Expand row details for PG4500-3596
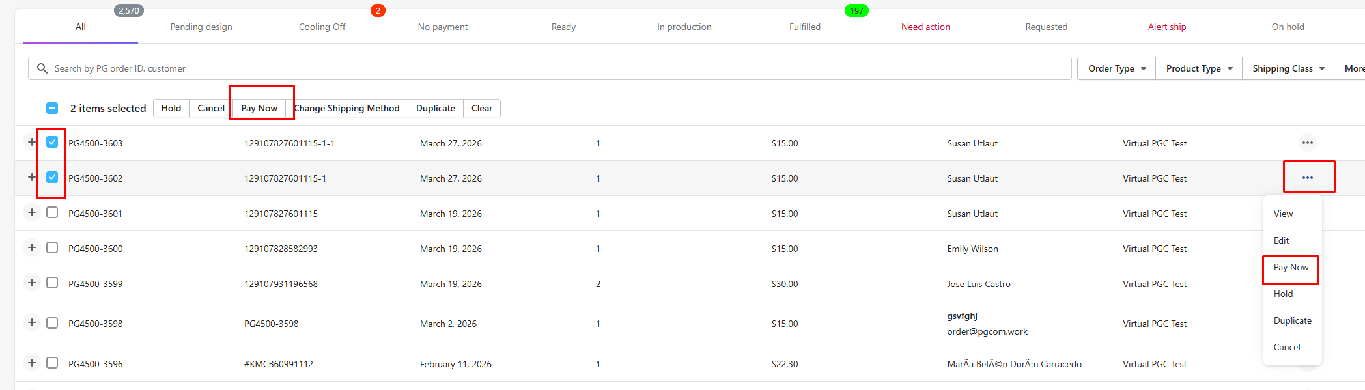1365x390 pixels. [x=32, y=363]
